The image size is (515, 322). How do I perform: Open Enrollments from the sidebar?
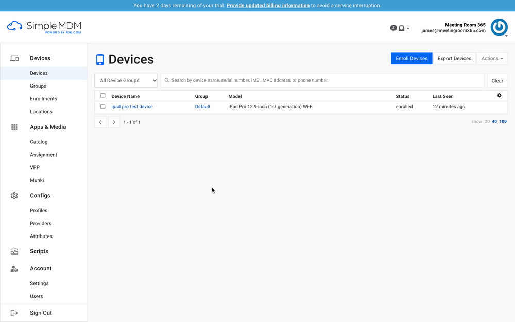coord(43,98)
